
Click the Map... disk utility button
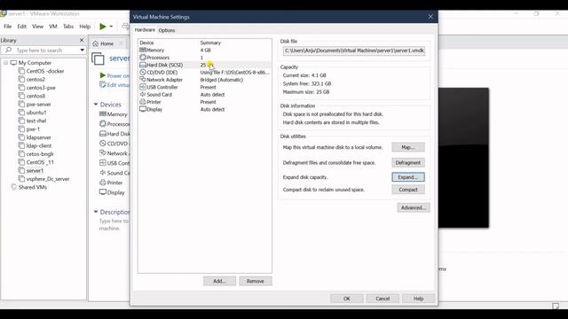[x=408, y=147]
